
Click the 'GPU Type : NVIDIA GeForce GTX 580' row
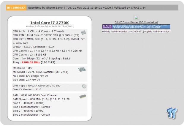[37, 86]
